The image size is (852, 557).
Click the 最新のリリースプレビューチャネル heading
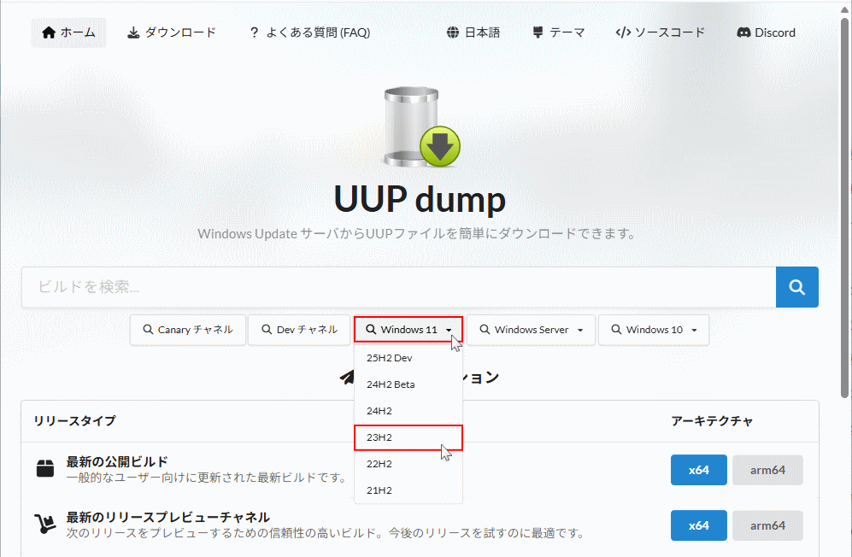tap(167, 518)
